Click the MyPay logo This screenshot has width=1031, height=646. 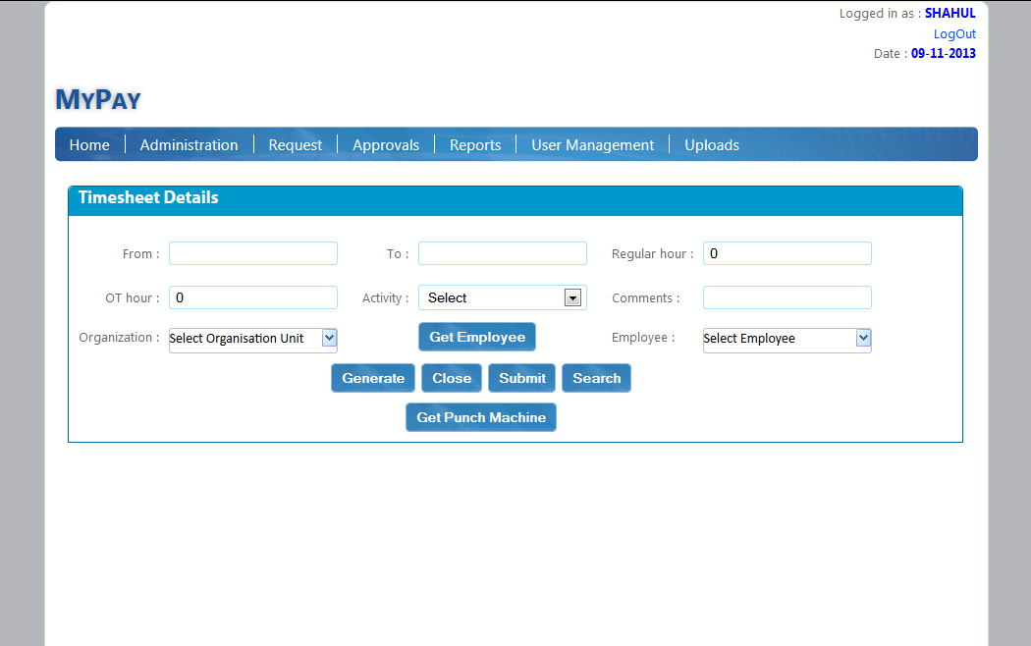[x=98, y=100]
